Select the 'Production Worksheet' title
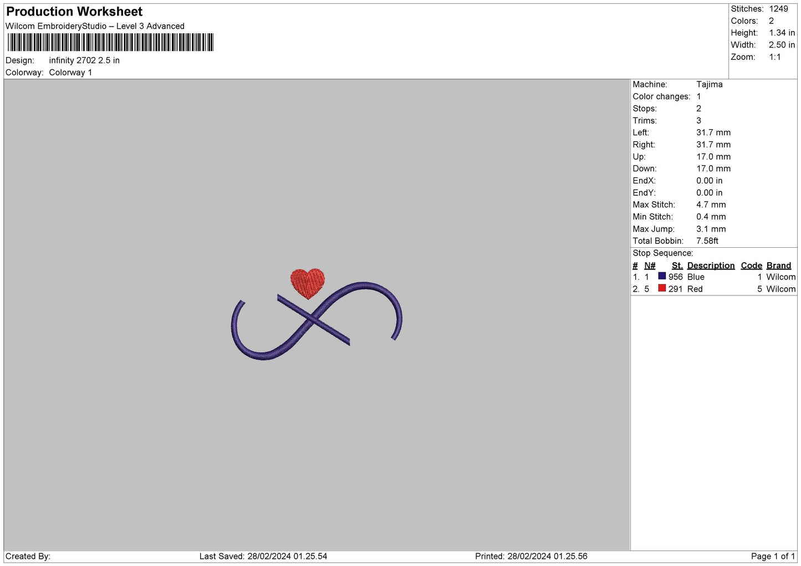This screenshot has height=566, width=801. tap(74, 12)
